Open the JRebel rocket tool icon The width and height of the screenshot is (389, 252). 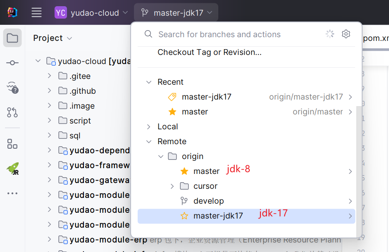tap(12, 169)
